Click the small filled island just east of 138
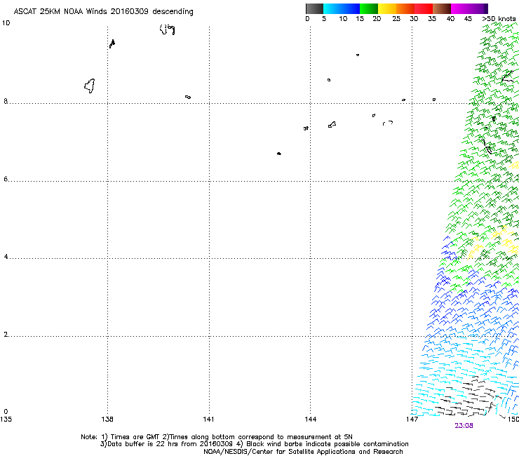519x456 pixels. [x=112, y=43]
